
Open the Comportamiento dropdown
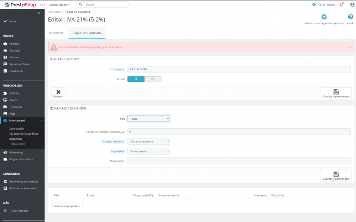pyautogui.click(x=149, y=141)
